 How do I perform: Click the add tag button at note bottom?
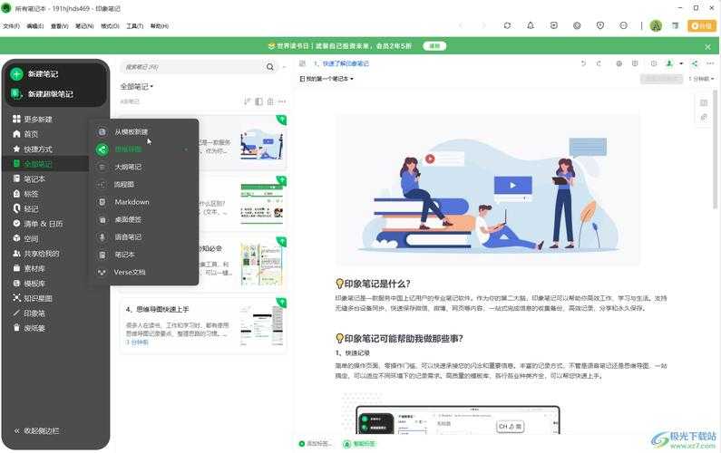point(315,444)
